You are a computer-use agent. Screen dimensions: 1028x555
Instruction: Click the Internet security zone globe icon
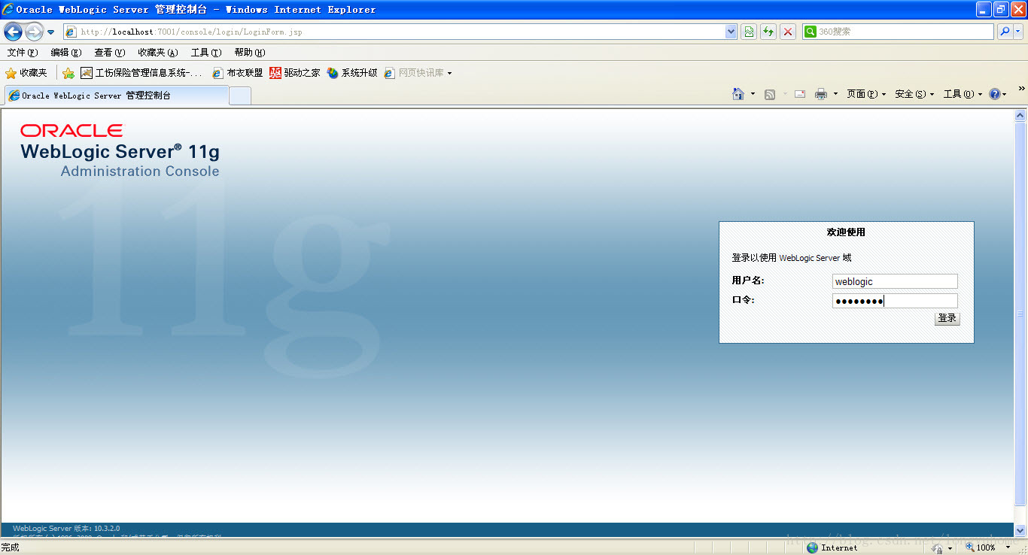click(x=812, y=547)
